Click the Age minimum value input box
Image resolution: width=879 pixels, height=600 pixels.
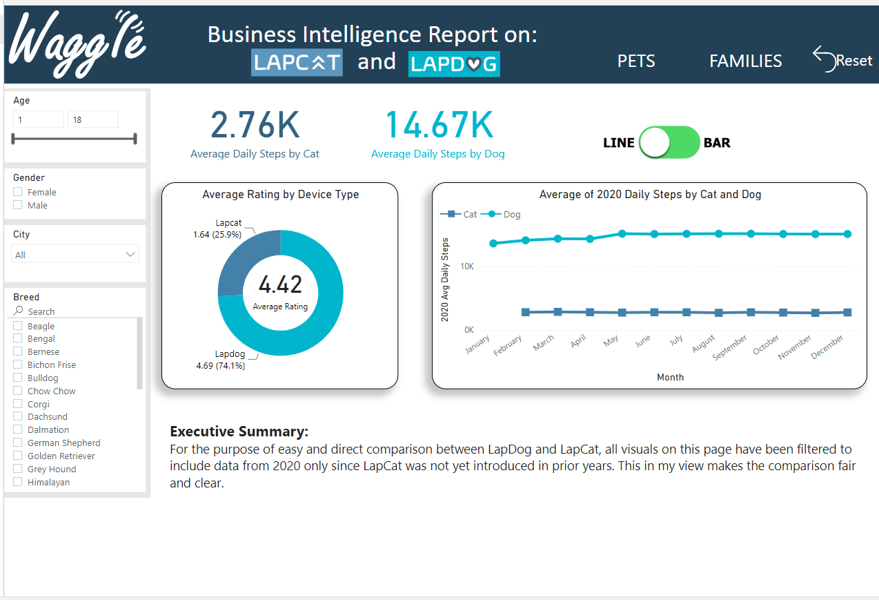(38, 119)
